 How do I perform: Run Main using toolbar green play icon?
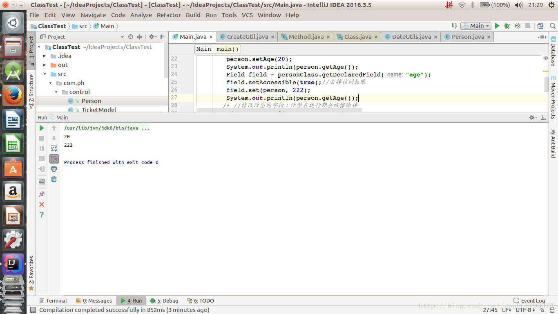497,26
